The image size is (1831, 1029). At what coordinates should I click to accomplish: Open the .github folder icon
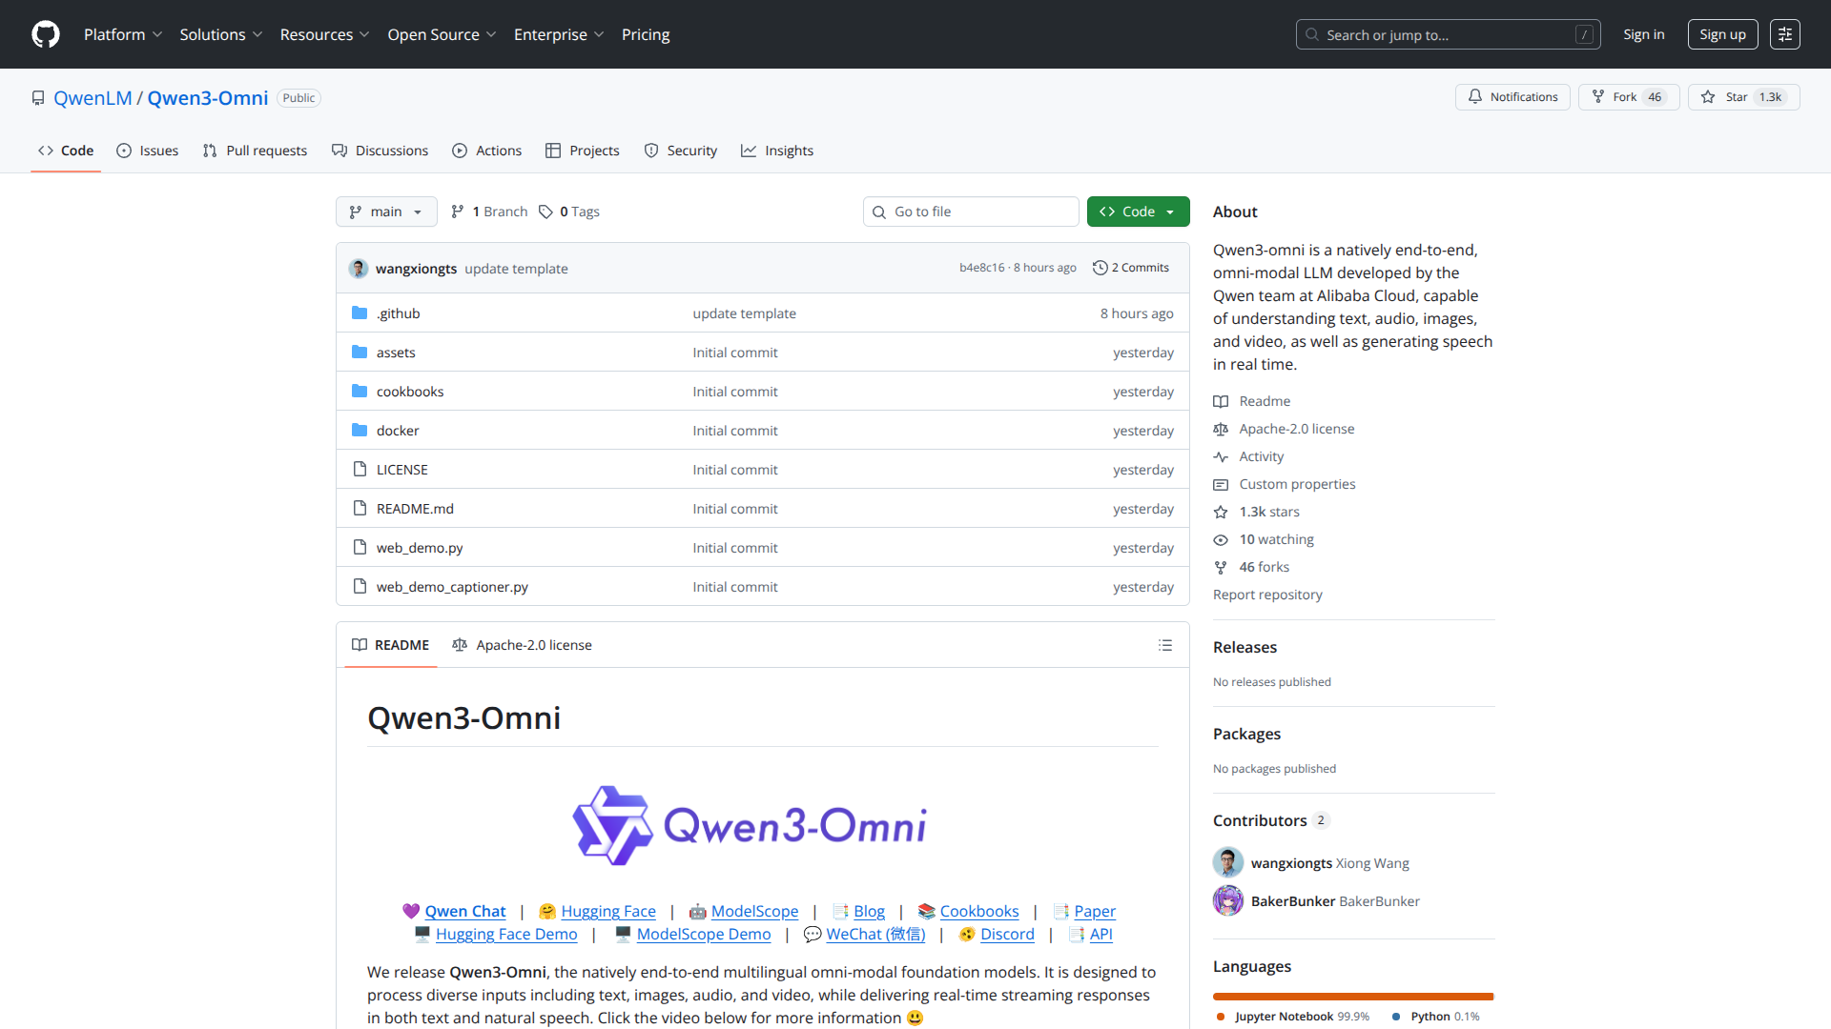360,313
